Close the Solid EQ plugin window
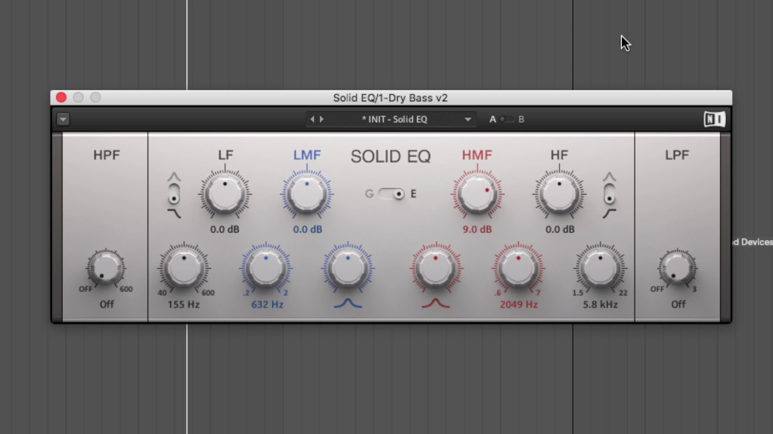The image size is (773, 434). 61,97
